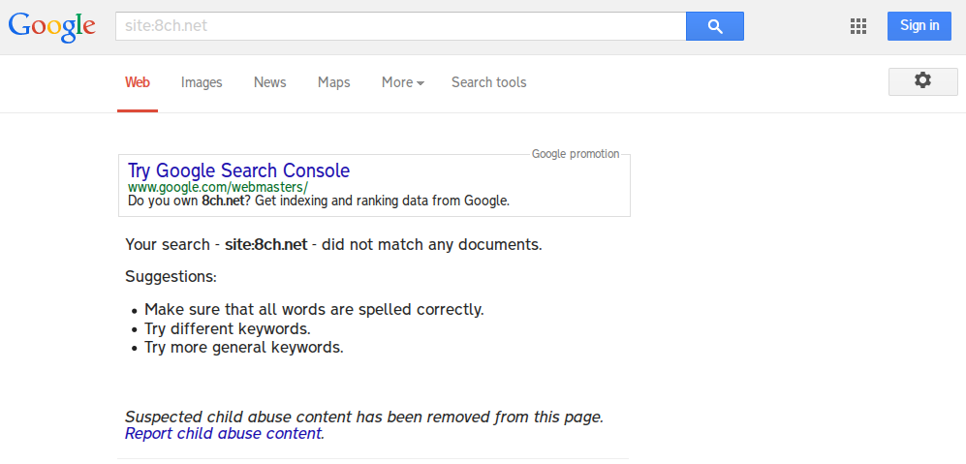Image resolution: width=966 pixels, height=464 pixels.
Task: Click the Sign in button
Action: pos(919,26)
